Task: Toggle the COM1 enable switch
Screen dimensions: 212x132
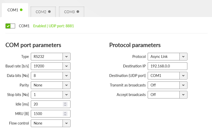Action: point(10,26)
